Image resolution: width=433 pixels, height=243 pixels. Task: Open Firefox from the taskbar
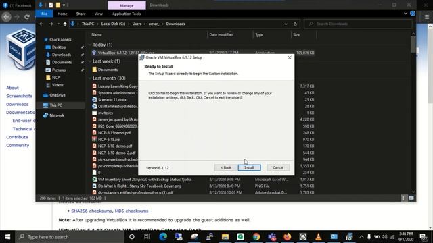click(288, 237)
